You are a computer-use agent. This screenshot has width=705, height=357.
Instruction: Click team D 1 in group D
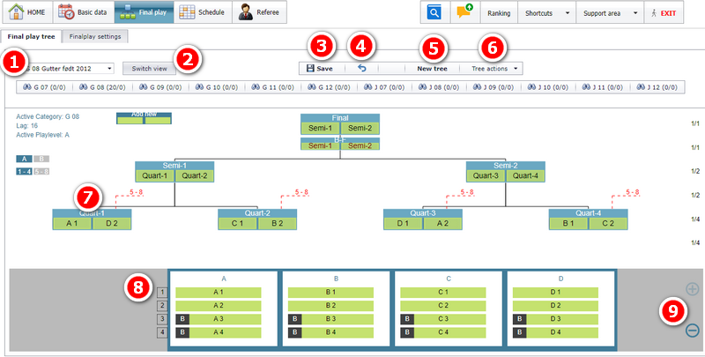555,293
